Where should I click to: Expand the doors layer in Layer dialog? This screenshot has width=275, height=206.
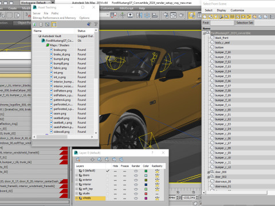(77, 175)
